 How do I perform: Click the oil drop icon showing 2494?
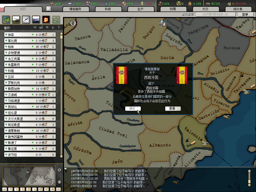coord(106,3)
